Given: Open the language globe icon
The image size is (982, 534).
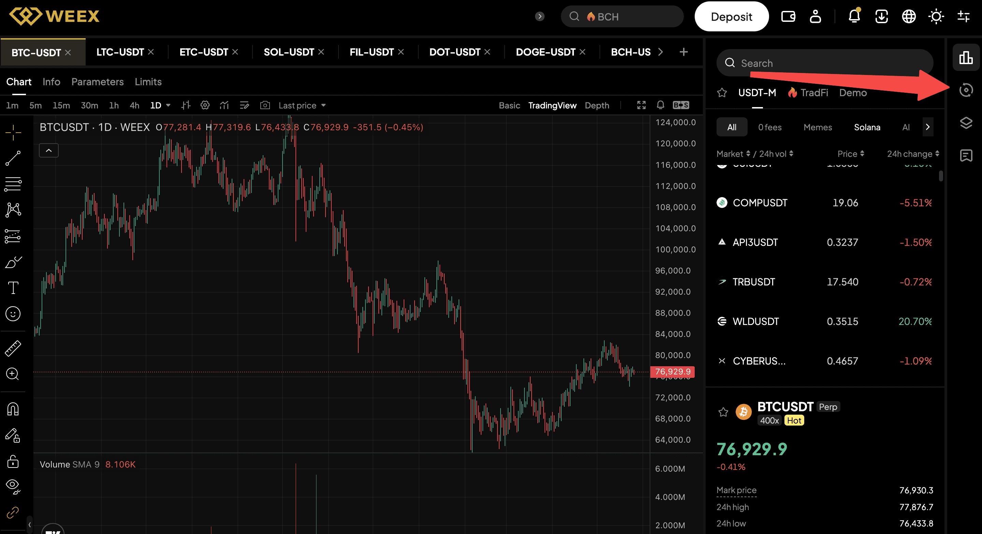Looking at the screenshot, I should [909, 16].
